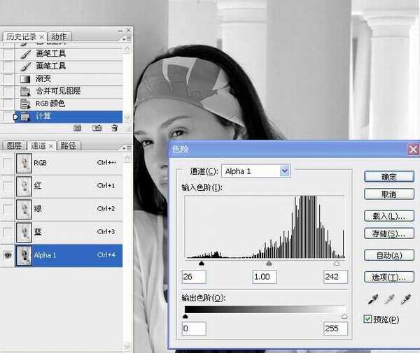The height and width of the screenshot is (353, 420).
Task: Hide the Alpha 1 channel eye icon
Action: pos(8,255)
